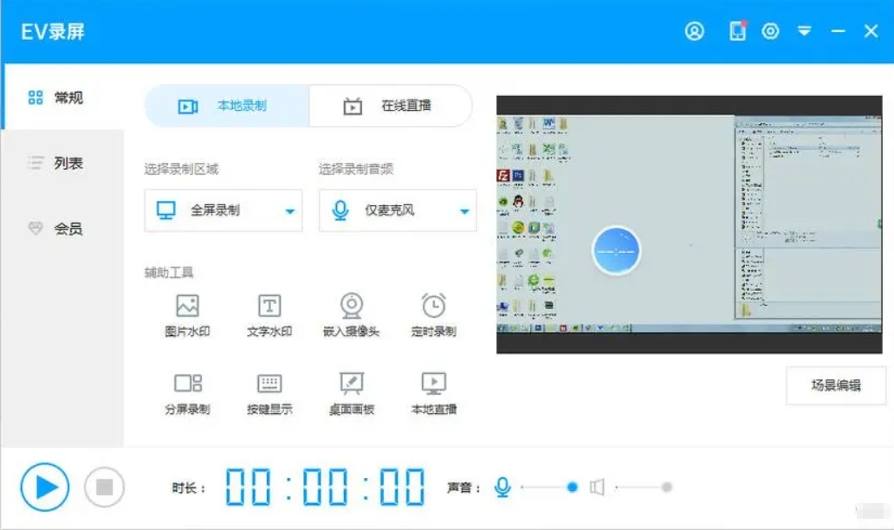
Task: Expand the 全屏录制 region dropdown
Action: [x=223, y=210]
